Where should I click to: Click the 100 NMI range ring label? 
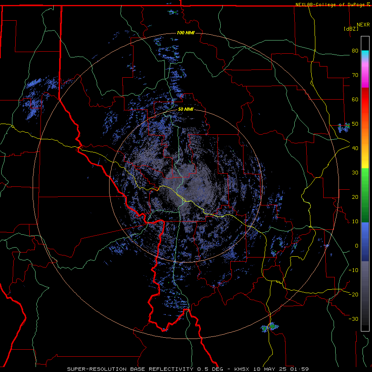click(186, 33)
